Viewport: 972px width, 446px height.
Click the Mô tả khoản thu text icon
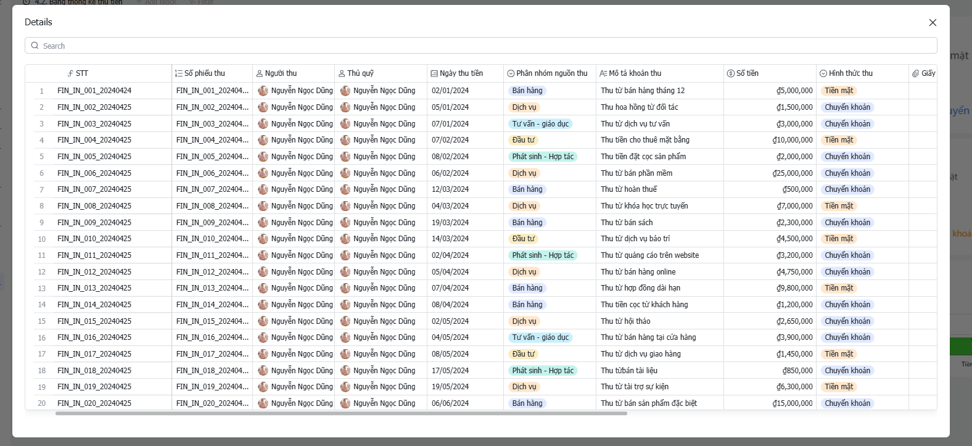tap(603, 73)
